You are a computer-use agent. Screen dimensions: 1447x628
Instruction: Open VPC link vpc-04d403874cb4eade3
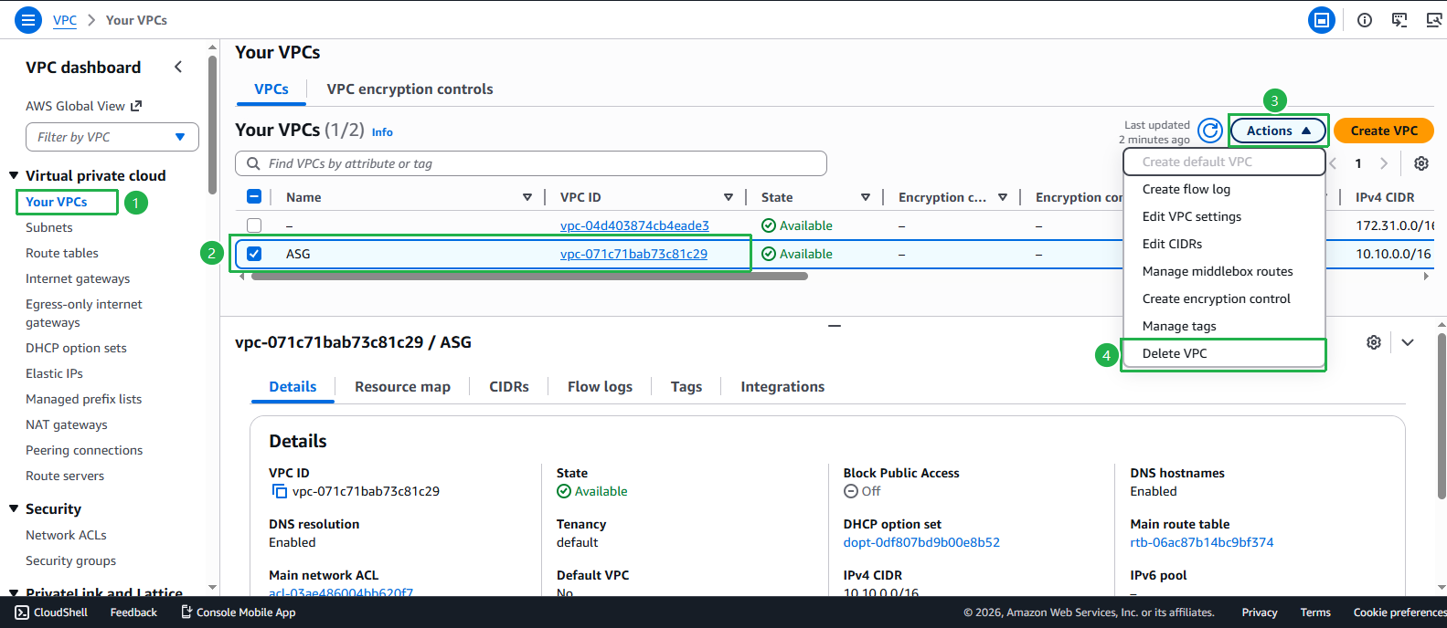[x=634, y=225]
